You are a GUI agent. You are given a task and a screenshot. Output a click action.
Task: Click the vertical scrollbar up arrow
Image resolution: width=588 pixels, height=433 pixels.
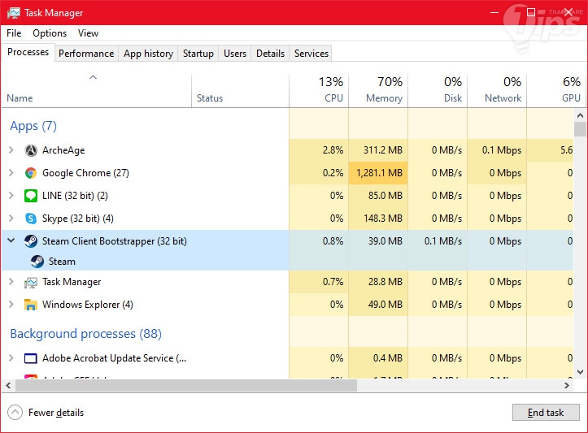tap(580, 115)
